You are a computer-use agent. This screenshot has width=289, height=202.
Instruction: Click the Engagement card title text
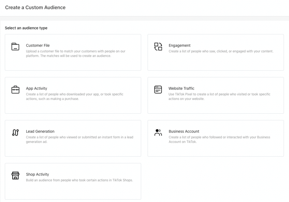pyautogui.click(x=179, y=45)
